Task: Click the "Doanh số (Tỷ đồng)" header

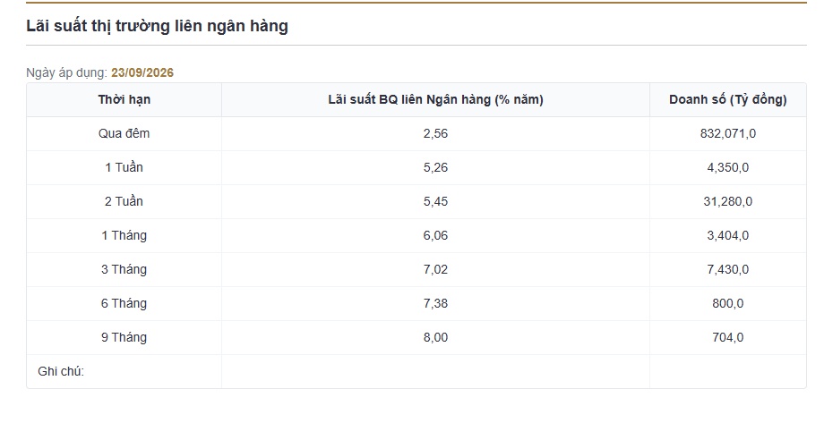Action: tap(728, 99)
